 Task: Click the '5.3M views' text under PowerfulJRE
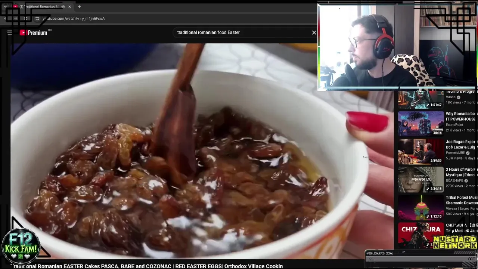(x=455, y=158)
